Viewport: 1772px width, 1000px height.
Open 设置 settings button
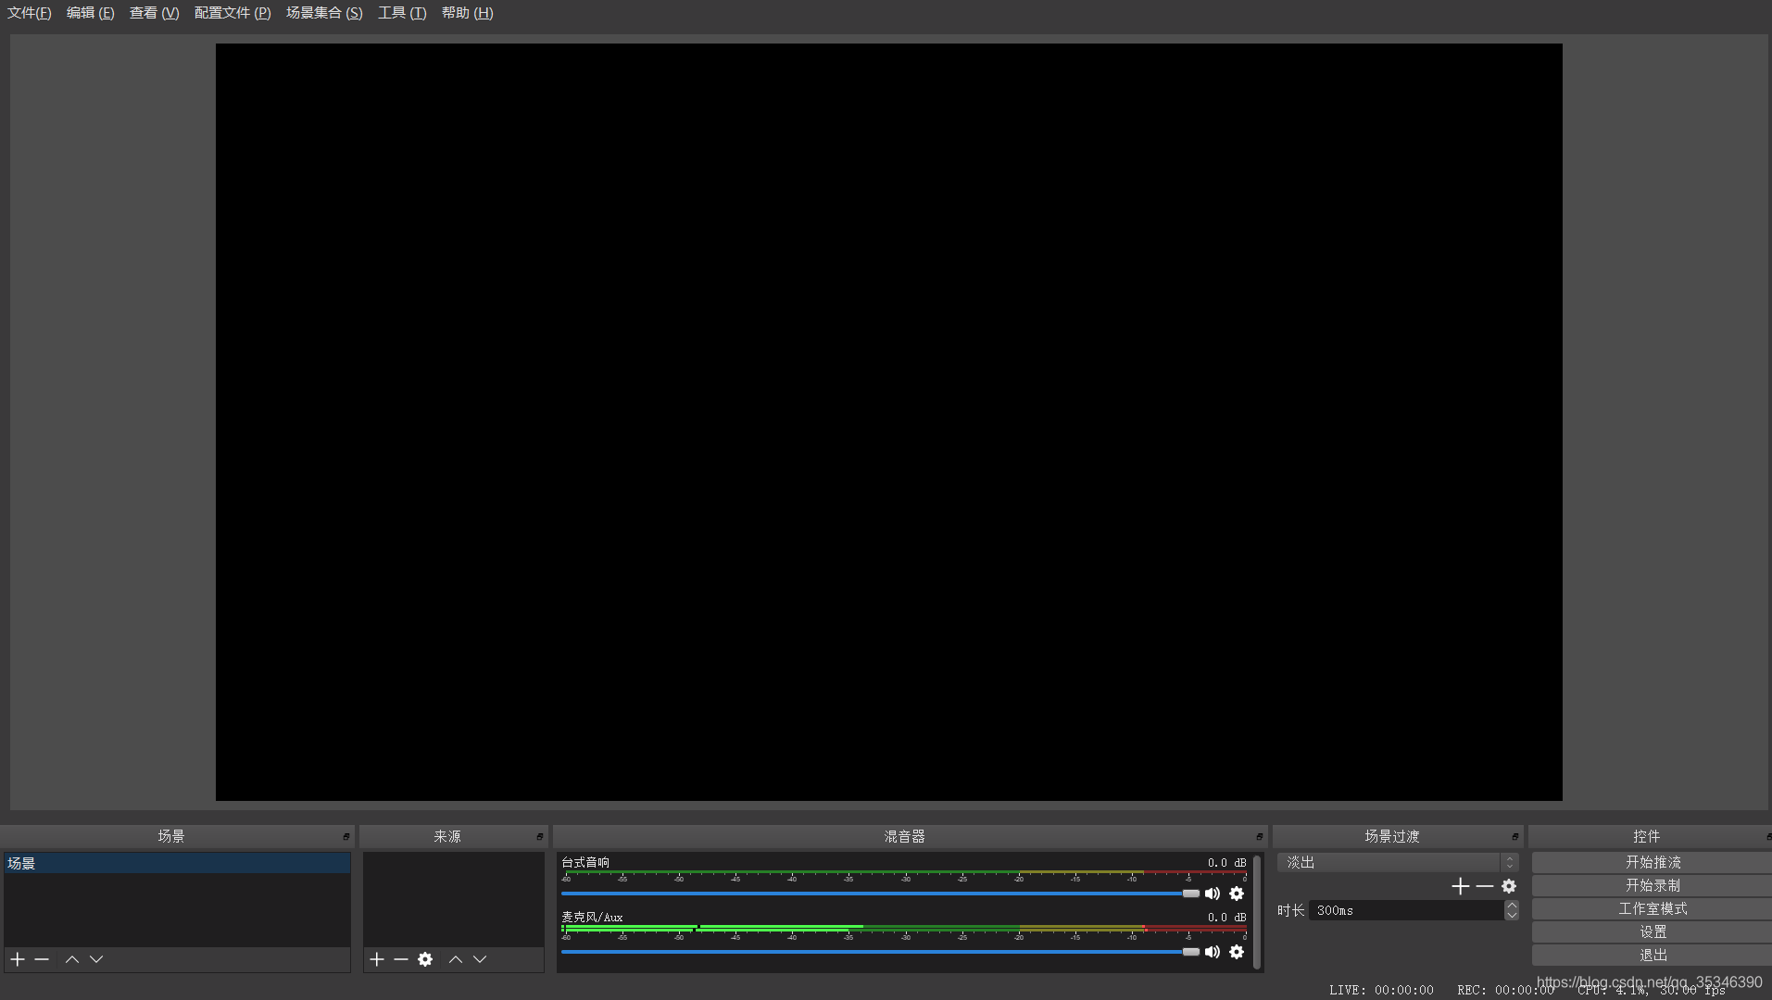pyautogui.click(x=1653, y=931)
